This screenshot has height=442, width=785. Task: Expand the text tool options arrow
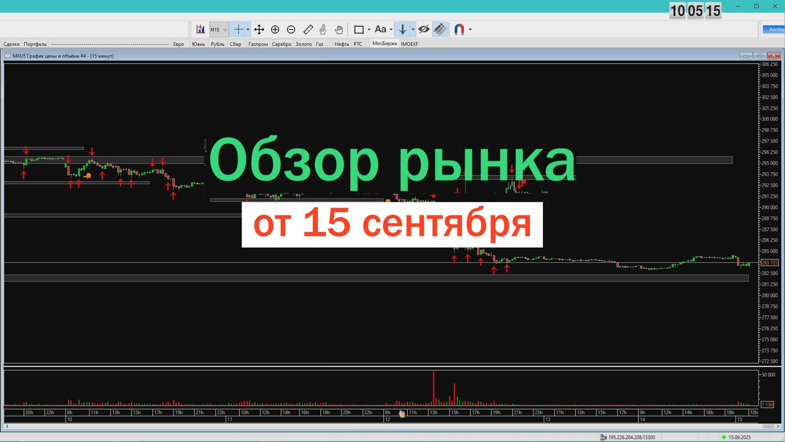[x=391, y=29]
